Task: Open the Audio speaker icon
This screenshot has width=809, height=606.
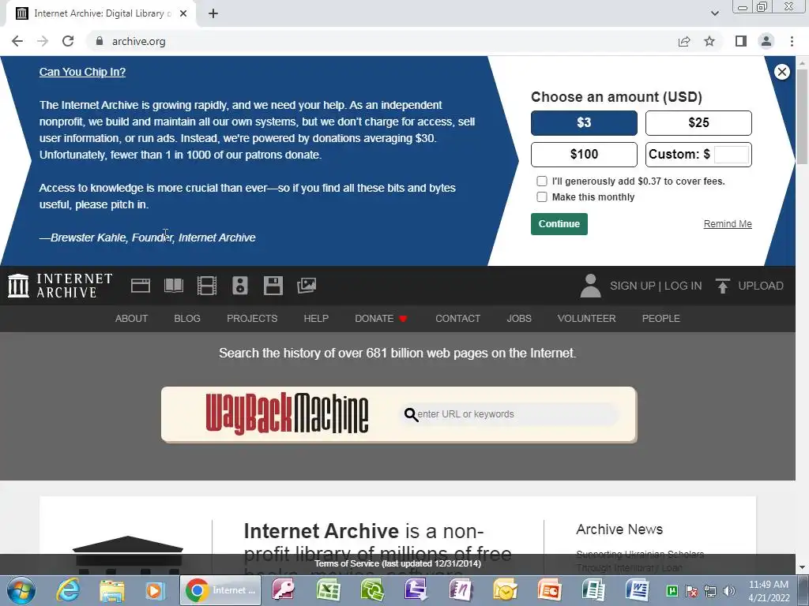Action: [x=240, y=286]
